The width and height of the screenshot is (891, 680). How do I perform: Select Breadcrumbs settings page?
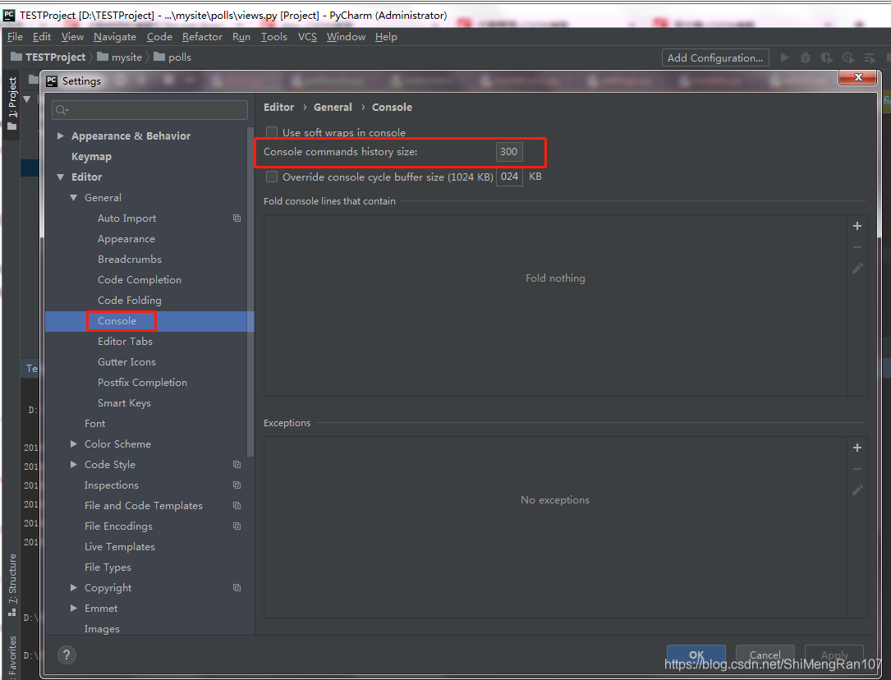coord(130,259)
